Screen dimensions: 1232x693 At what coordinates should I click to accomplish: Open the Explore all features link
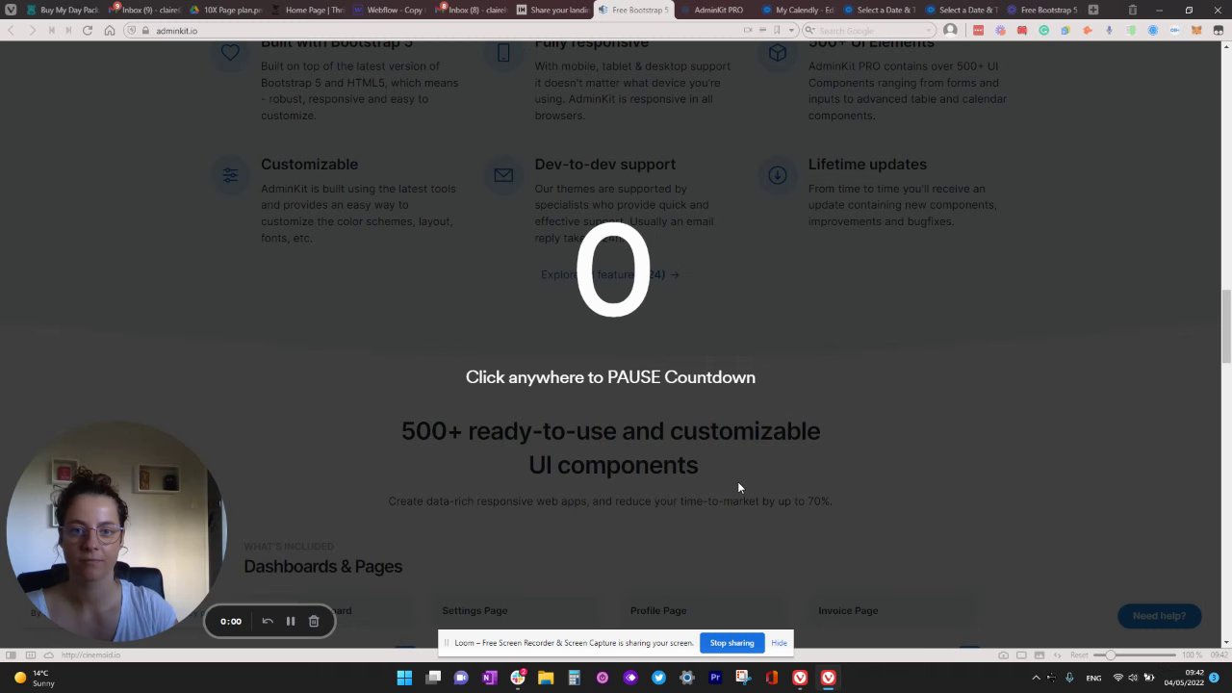click(609, 274)
